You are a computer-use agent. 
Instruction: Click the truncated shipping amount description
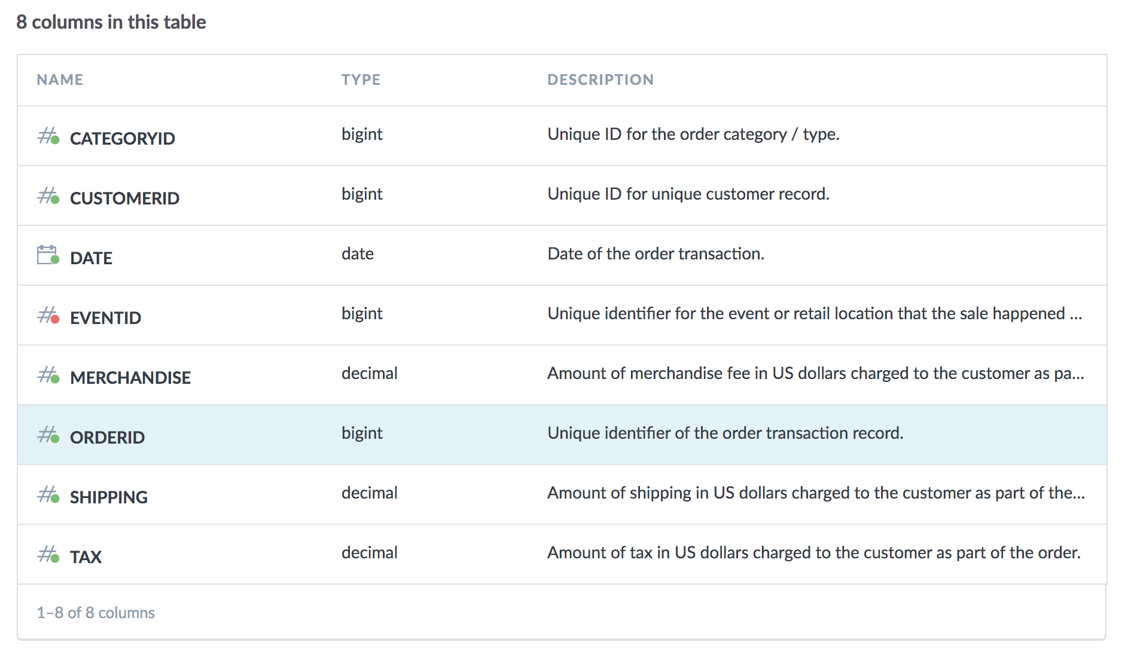tap(816, 493)
